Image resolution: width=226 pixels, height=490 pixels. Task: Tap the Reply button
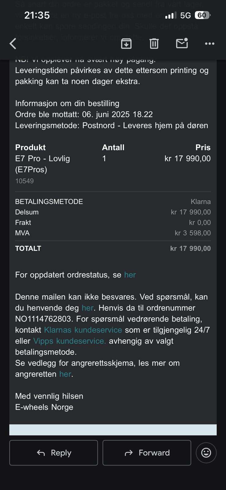coord(54,453)
